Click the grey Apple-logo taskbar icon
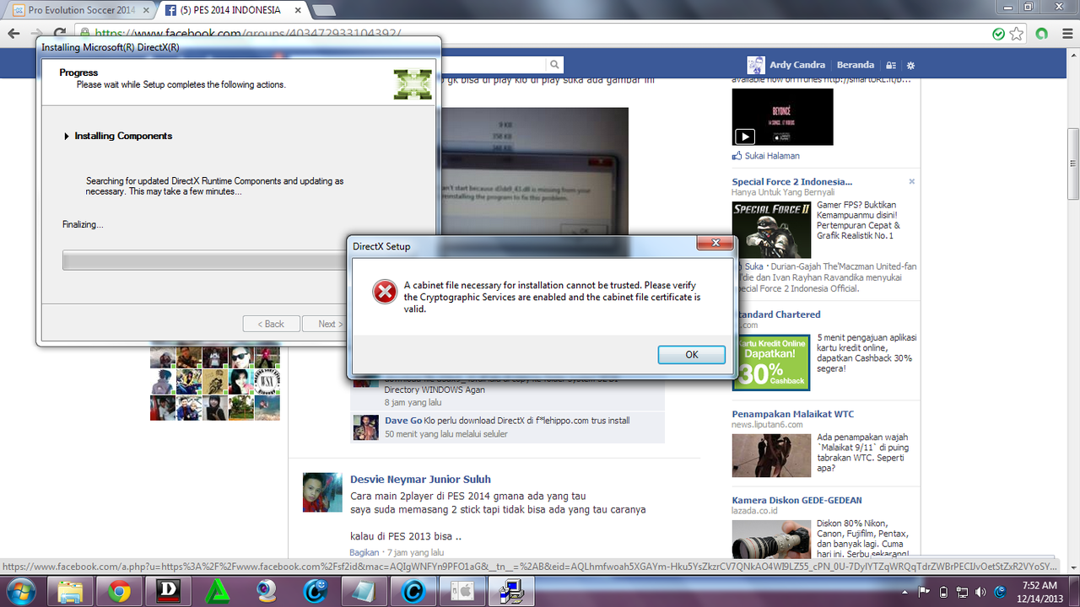 [462, 591]
